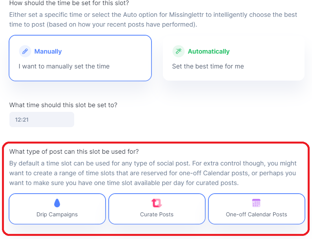Select the Automatically time setting card

pyautogui.click(x=234, y=58)
